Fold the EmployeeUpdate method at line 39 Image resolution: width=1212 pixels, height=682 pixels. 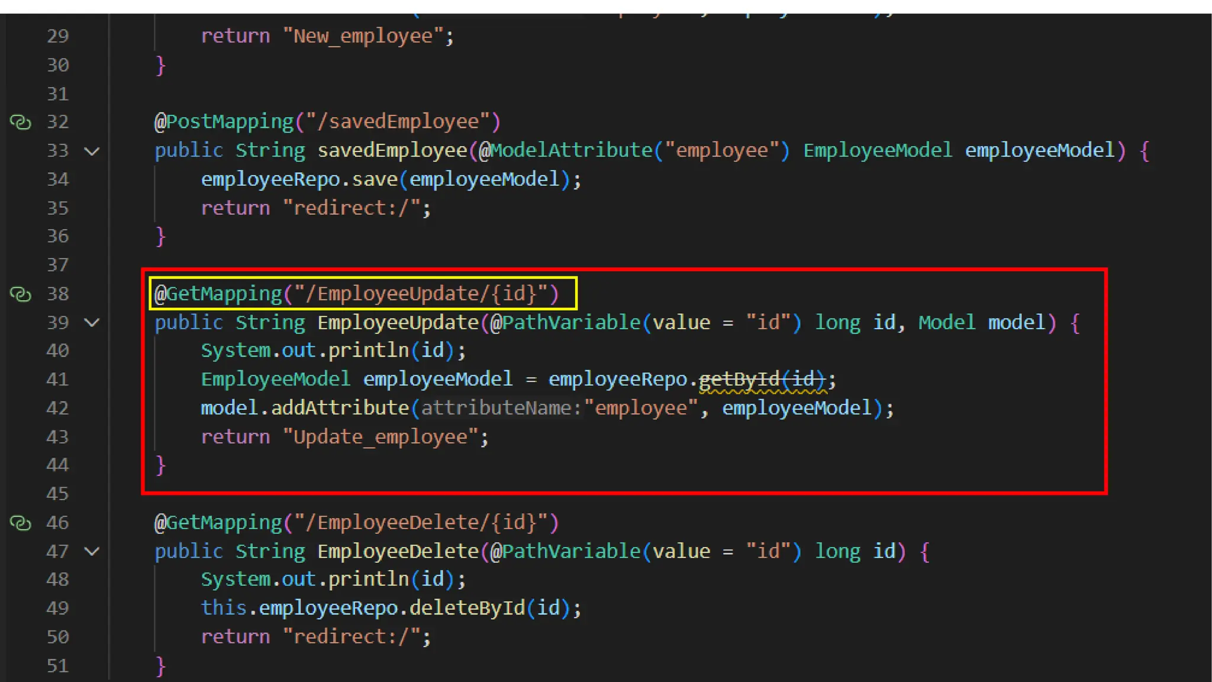coord(92,323)
